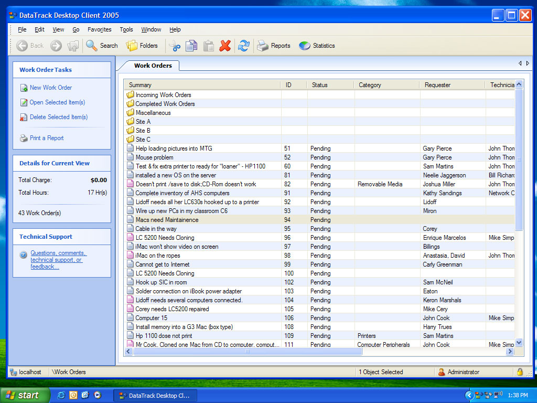The height and width of the screenshot is (403, 537).
Task: Select the Work Orders tab
Action: tap(153, 66)
